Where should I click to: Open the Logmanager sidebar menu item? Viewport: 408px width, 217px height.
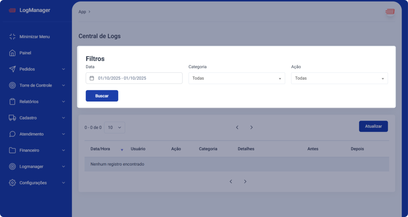(x=31, y=166)
